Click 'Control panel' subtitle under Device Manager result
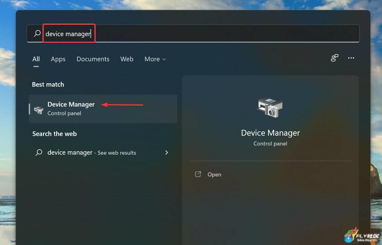This screenshot has height=245, width=382. click(64, 113)
